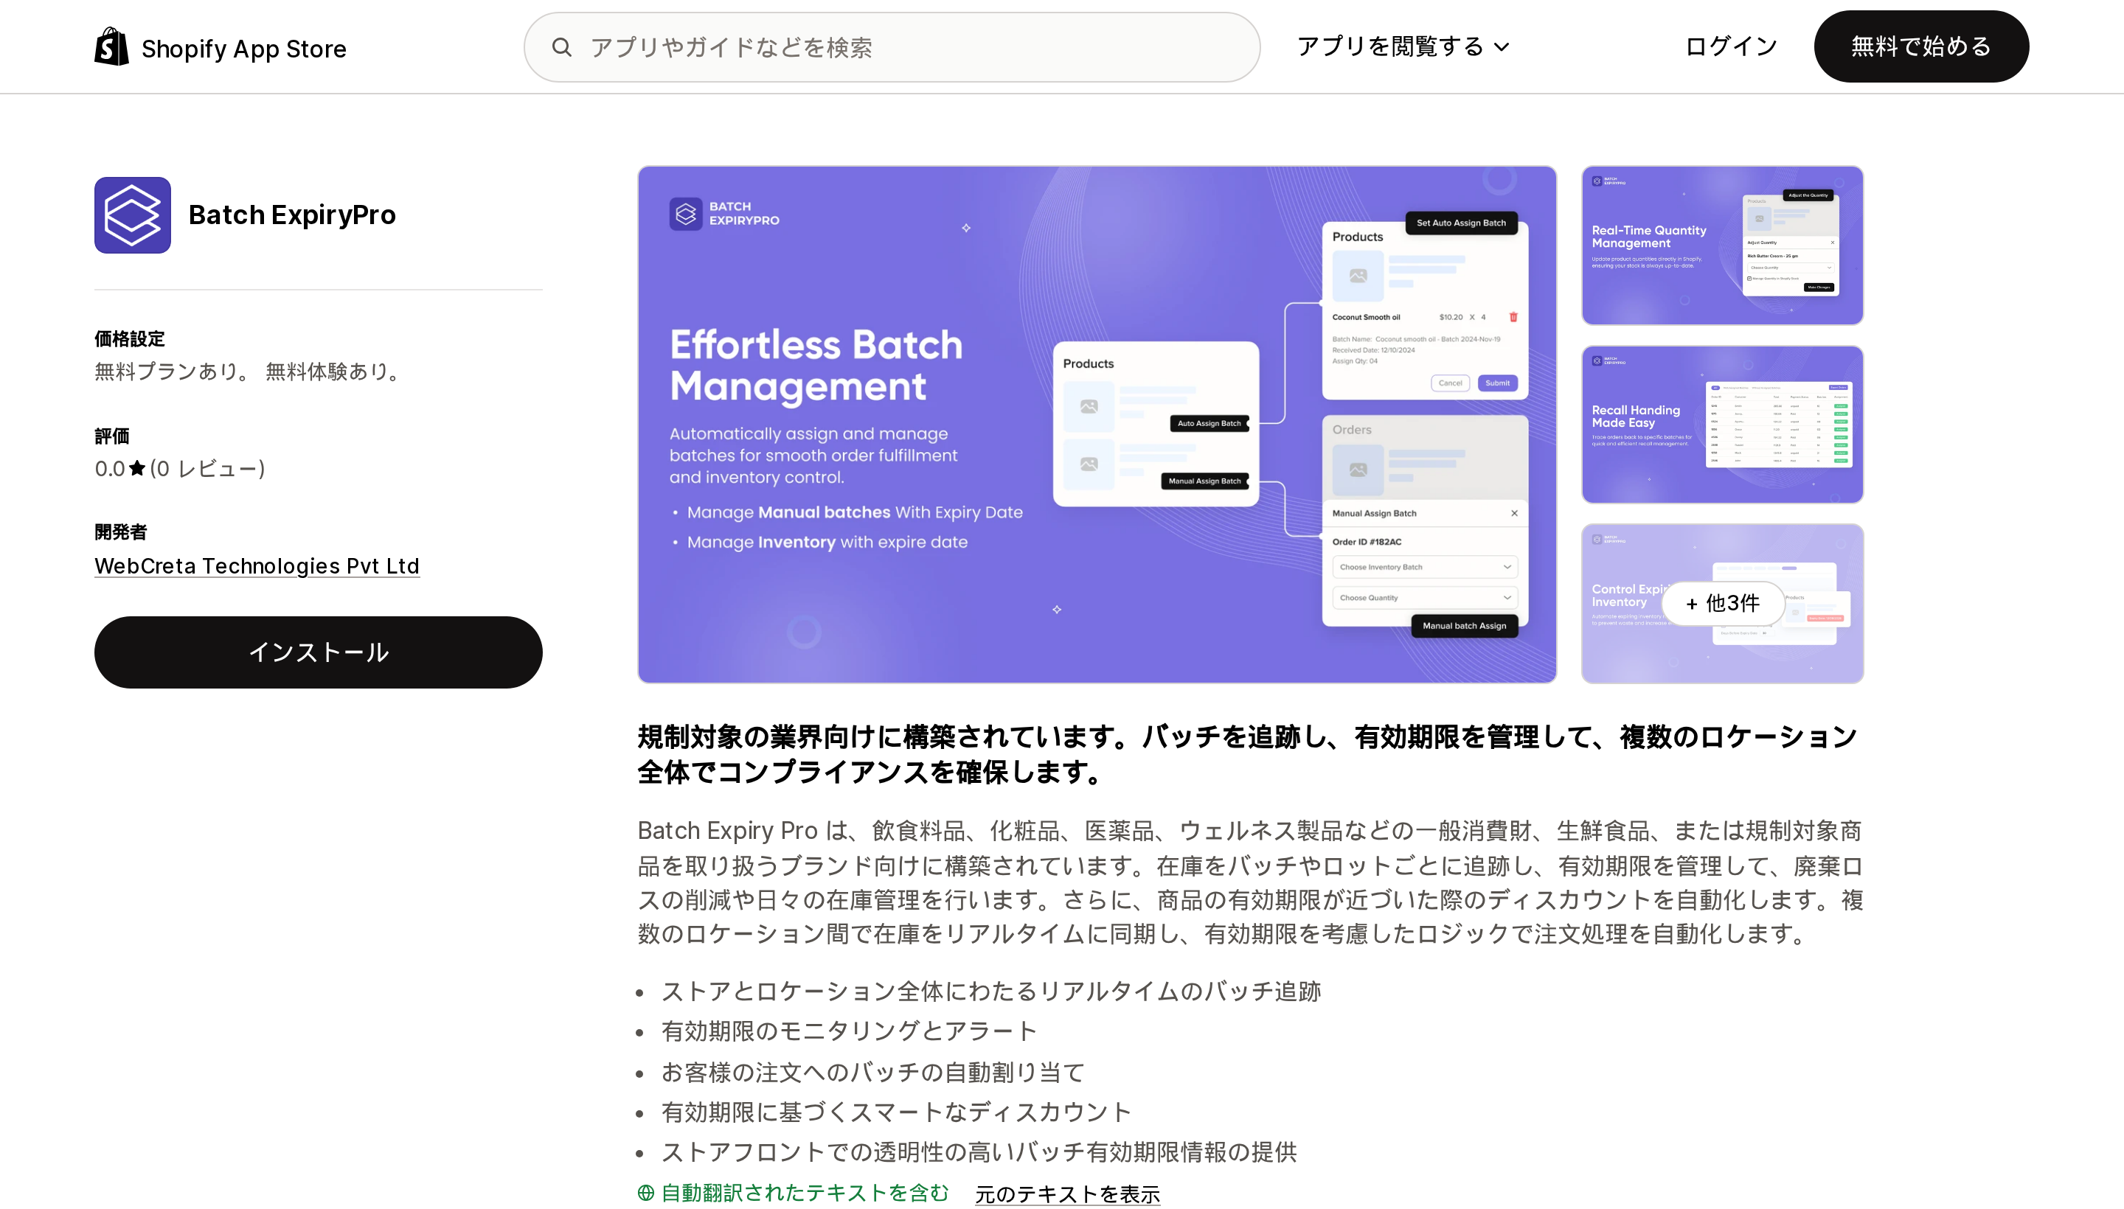Click the Batch ExpiryPro app icon
The width and height of the screenshot is (2124, 1209).
coord(133,215)
